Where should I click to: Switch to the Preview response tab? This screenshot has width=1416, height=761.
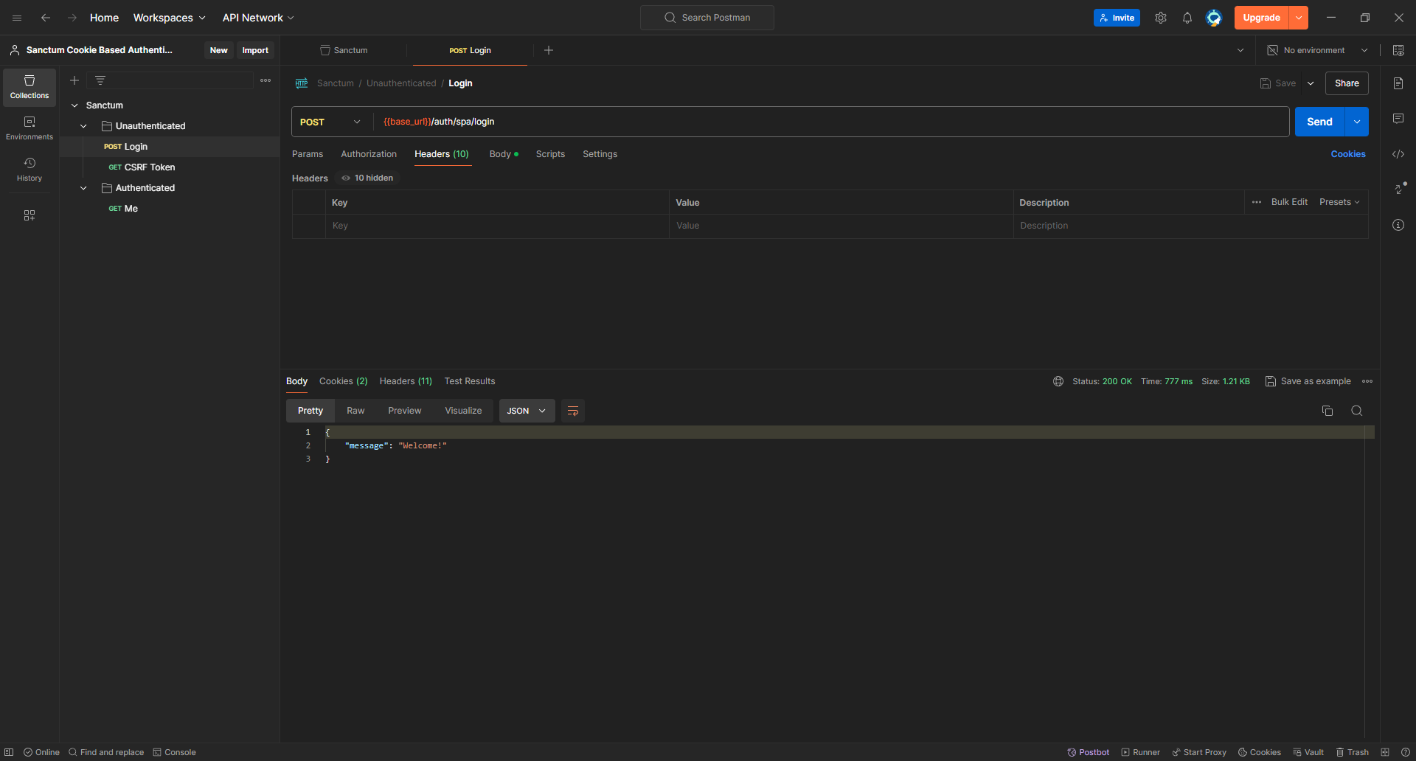tap(404, 411)
